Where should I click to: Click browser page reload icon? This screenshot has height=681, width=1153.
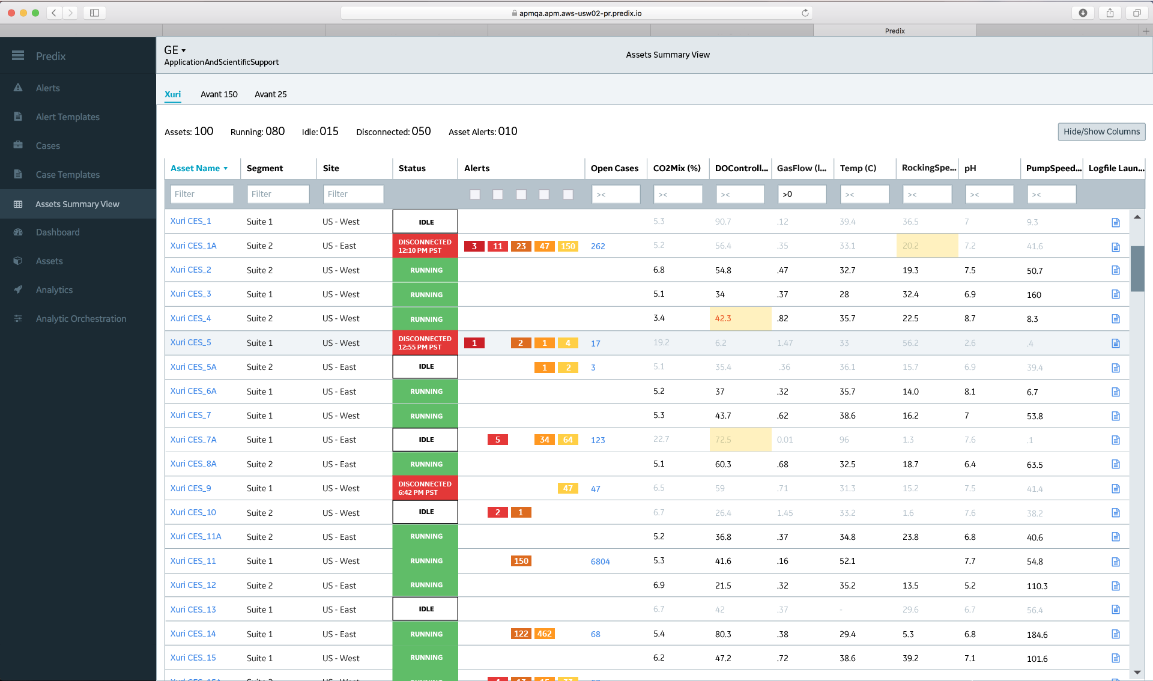pyautogui.click(x=805, y=13)
